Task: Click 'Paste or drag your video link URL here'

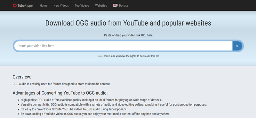Action: tap(128, 35)
